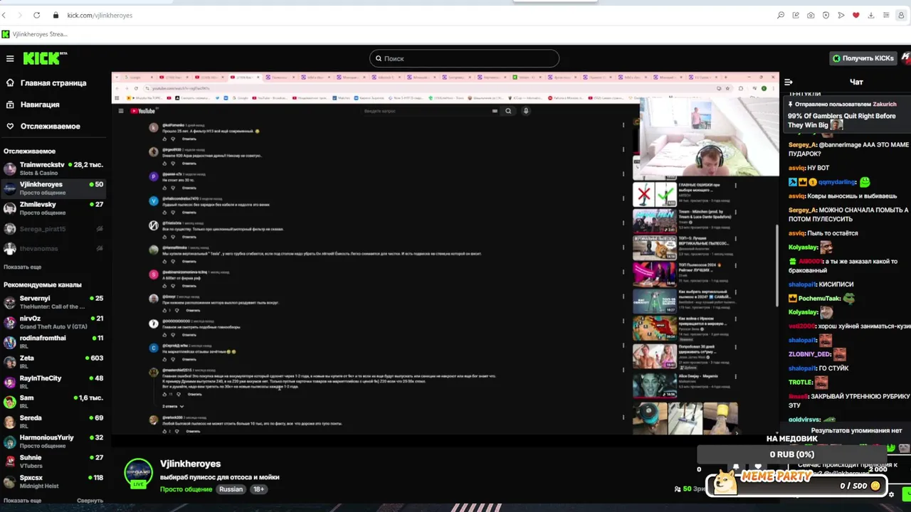
Task: Expand followed list with first Показать еще
Action: tap(22, 267)
